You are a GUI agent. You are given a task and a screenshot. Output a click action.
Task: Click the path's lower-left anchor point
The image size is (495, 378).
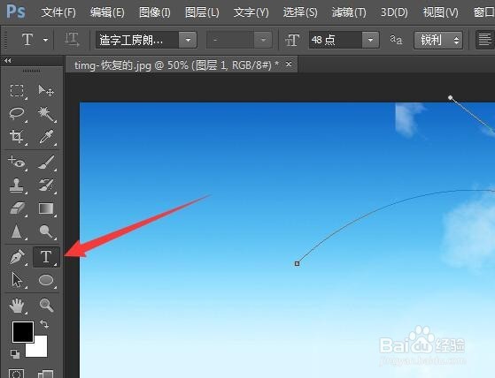297,263
